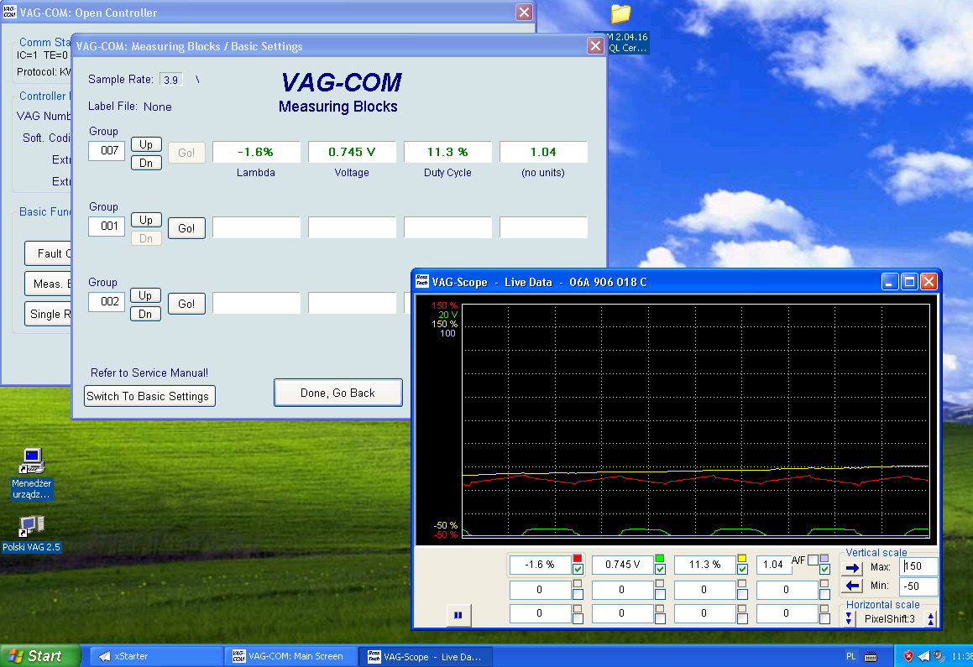Viewport: 973px width, 667px height.
Task: Click the VAG-COM Open Controller title icon
Action: [x=10, y=13]
